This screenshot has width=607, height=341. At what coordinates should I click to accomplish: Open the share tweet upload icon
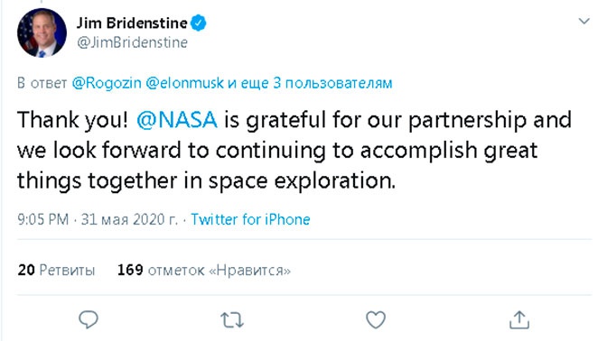(519, 319)
